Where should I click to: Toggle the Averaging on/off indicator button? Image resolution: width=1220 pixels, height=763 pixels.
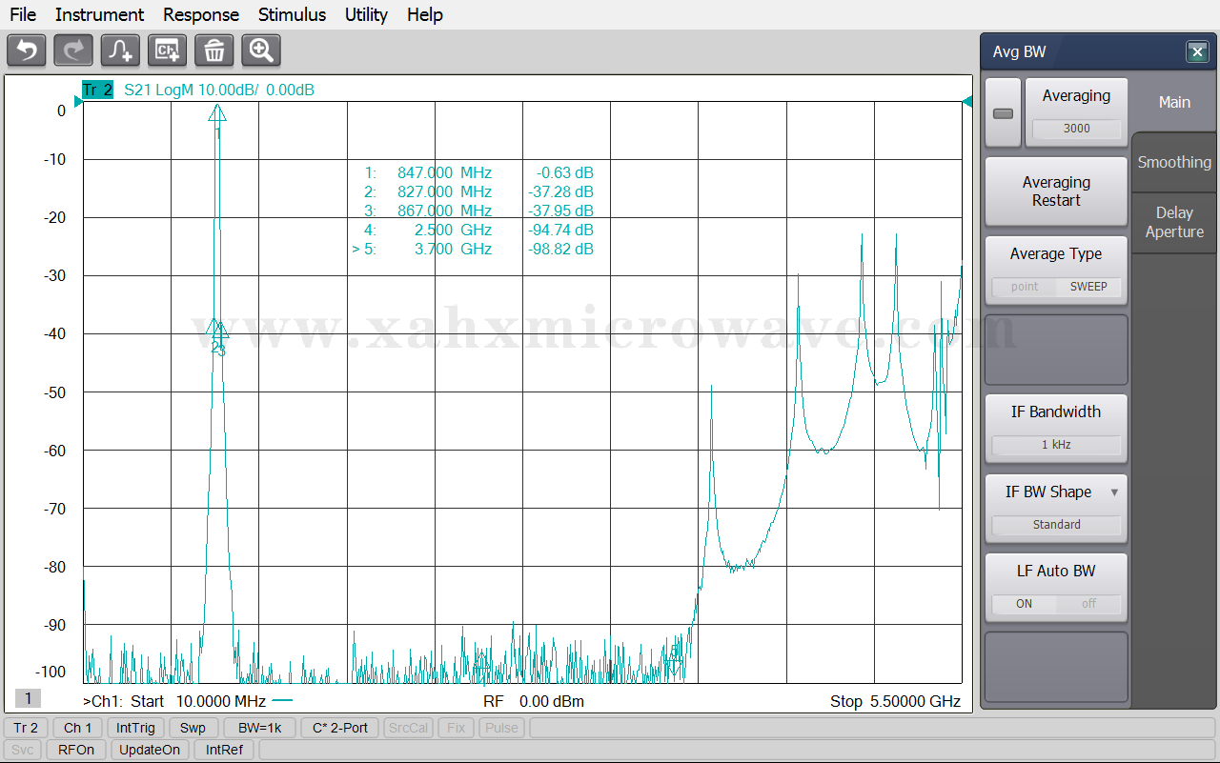point(1003,113)
